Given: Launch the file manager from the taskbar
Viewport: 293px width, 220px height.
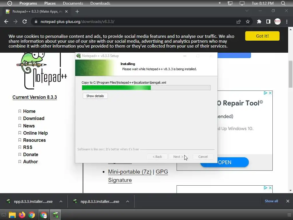Looking at the screenshot, I should [x=12, y=215].
